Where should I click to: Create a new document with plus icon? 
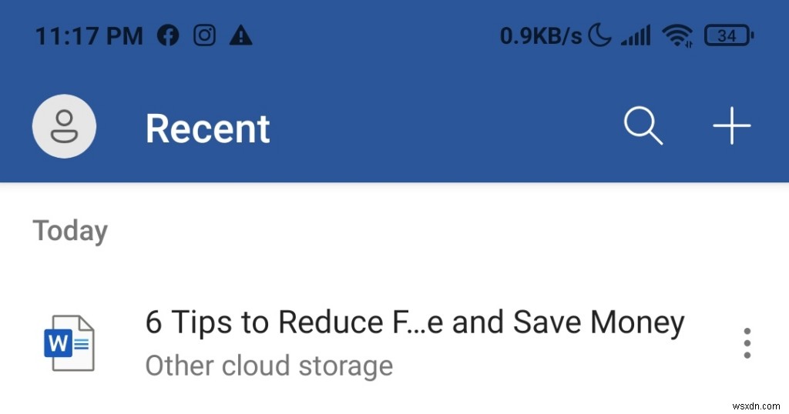[731, 126]
